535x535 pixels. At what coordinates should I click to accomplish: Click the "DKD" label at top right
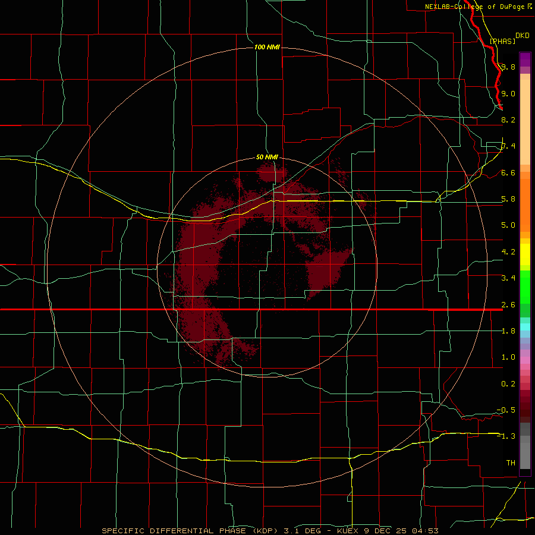coord(523,35)
